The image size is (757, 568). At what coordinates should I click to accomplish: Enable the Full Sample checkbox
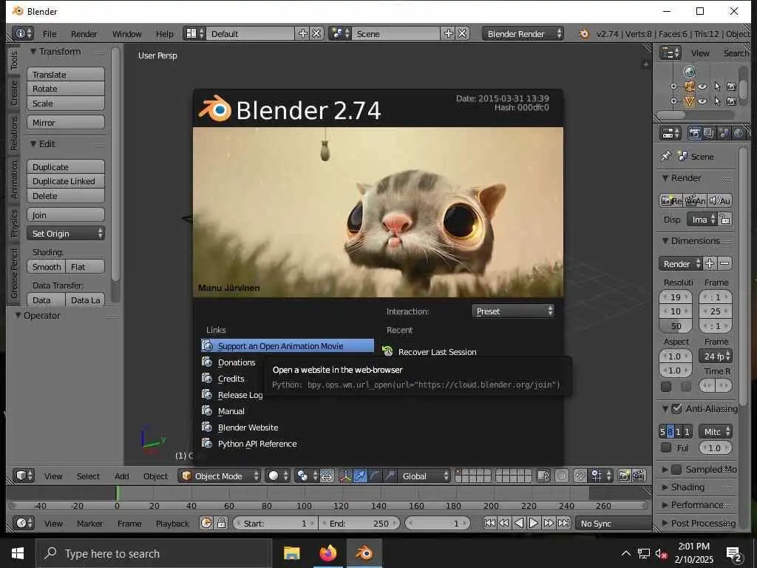(666, 447)
